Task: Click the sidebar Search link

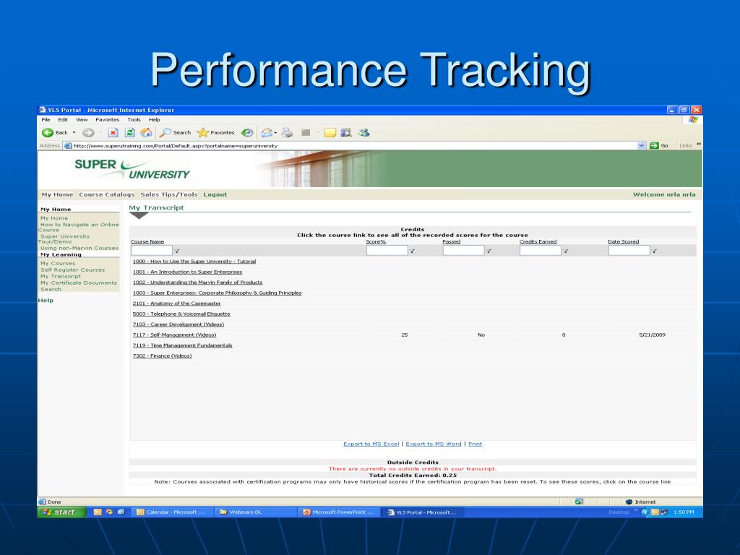Action: pyautogui.click(x=51, y=289)
